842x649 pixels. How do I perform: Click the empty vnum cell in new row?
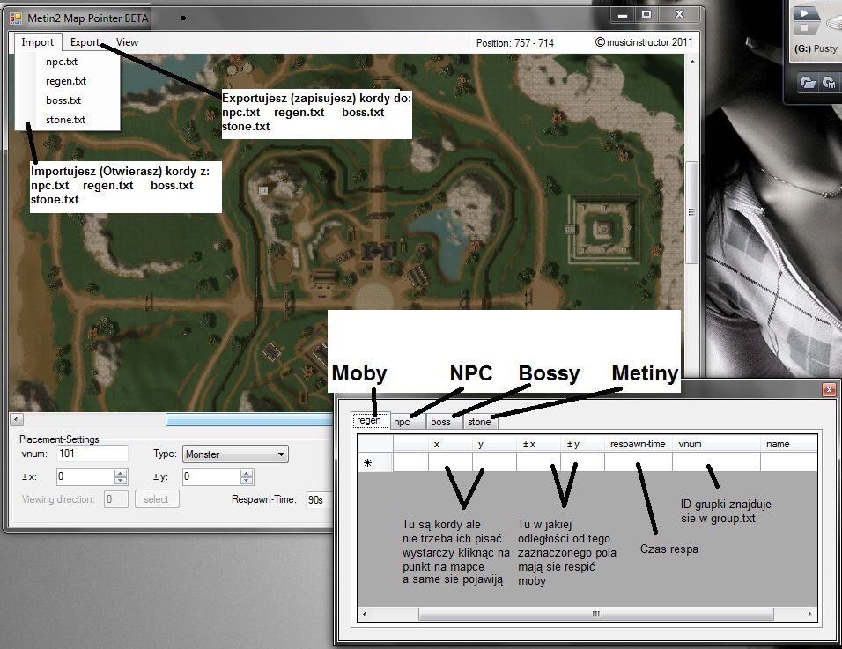tap(716, 462)
